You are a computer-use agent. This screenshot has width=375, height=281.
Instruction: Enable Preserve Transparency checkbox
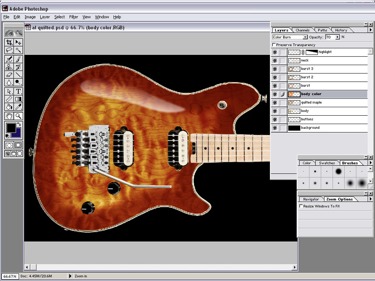point(274,45)
